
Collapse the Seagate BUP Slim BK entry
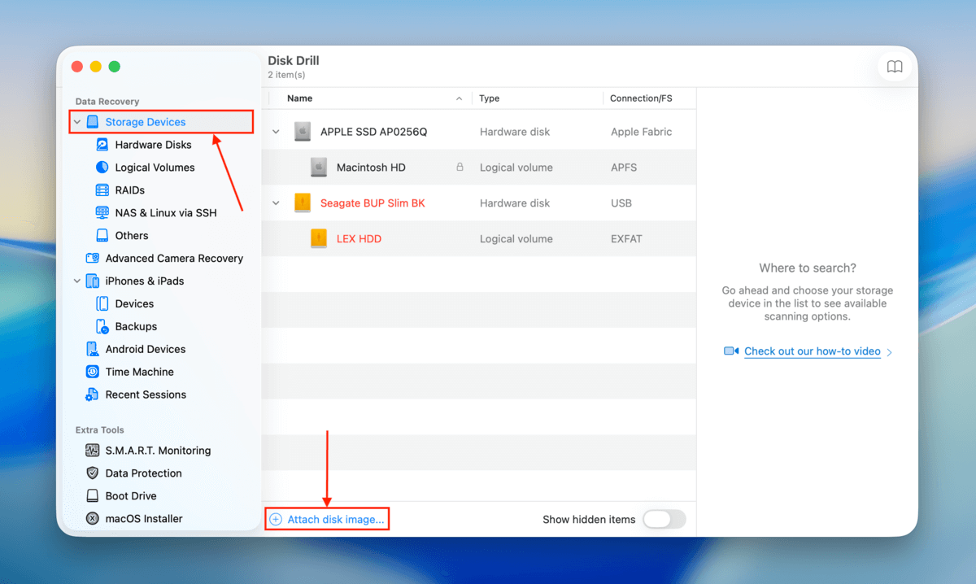click(276, 203)
